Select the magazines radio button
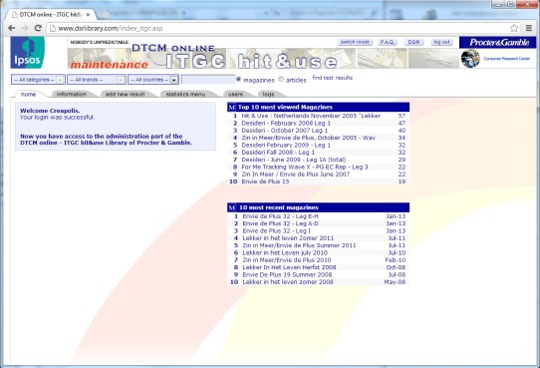The image size is (540, 368). (238, 79)
